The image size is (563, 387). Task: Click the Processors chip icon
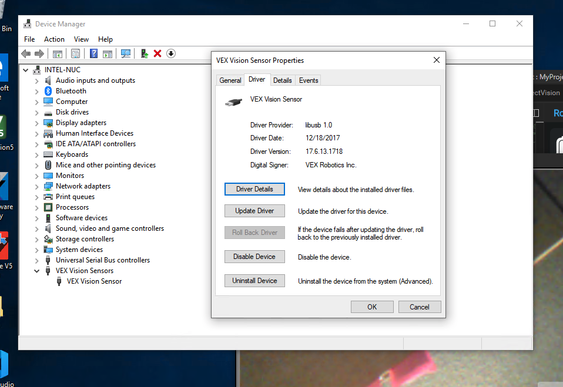tap(48, 207)
